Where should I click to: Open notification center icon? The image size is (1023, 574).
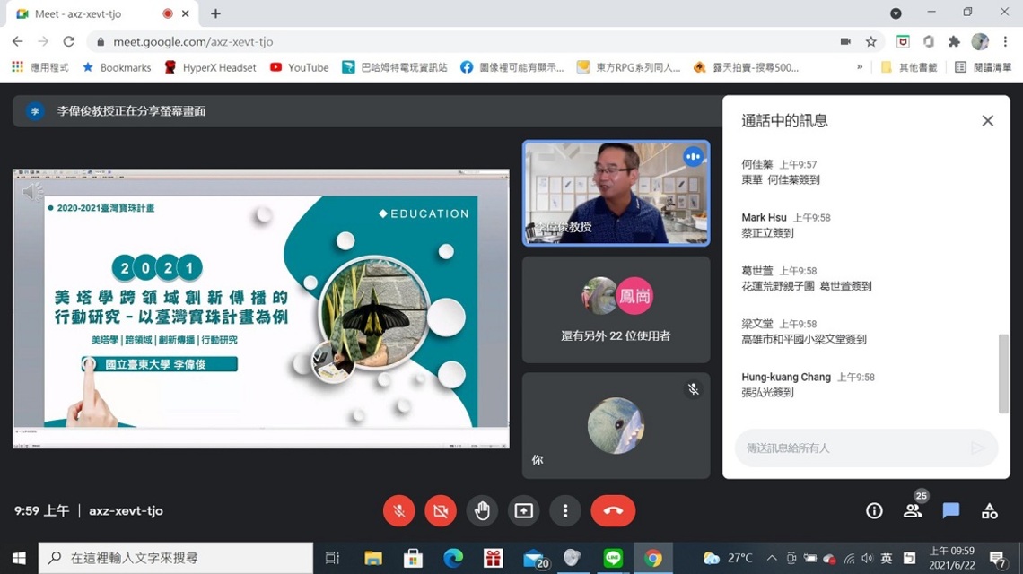coord(998,559)
